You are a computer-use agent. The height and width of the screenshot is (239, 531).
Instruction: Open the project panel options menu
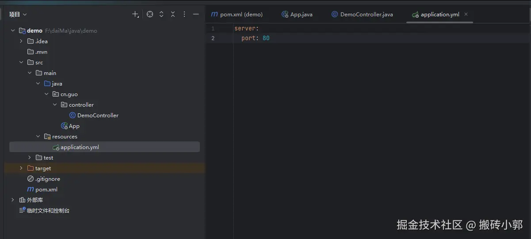184,14
